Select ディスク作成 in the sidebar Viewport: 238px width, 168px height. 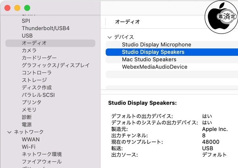point(37,88)
